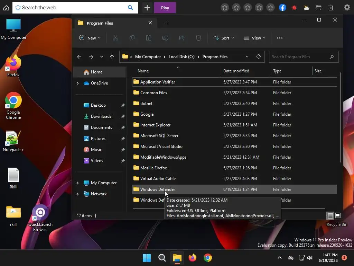Open settings gear in the top bar

347,8
